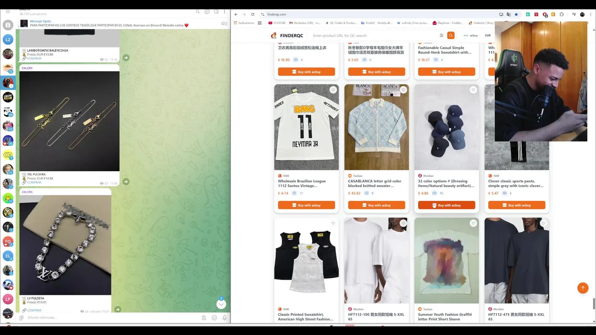Toggle the heart on the CASABLANCA sweater

[403, 90]
